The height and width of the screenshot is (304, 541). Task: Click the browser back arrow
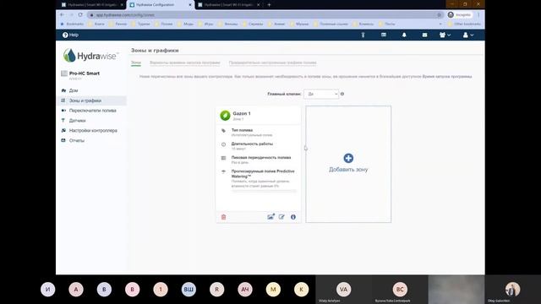pyautogui.click(x=62, y=15)
